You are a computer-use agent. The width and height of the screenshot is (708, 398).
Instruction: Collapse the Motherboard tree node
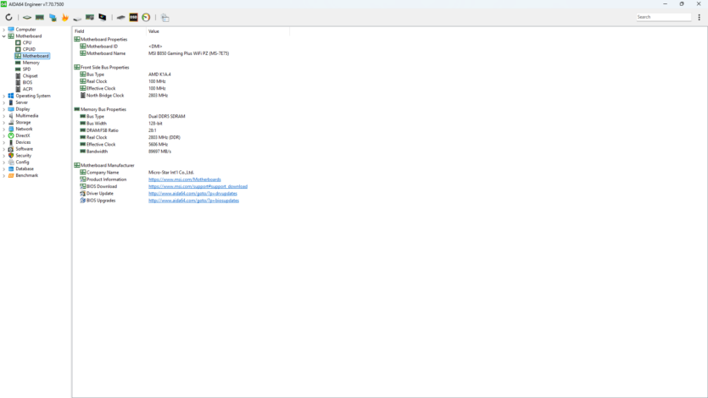pos(4,36)
